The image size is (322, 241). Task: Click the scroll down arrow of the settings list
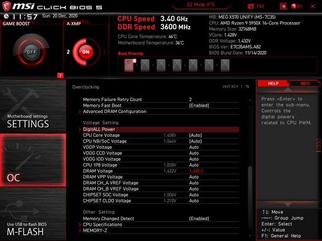(250, 236)
